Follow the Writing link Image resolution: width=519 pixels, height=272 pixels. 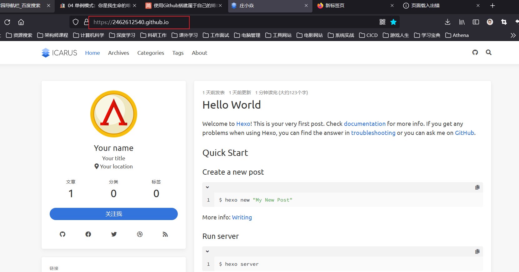coord(242,217)
